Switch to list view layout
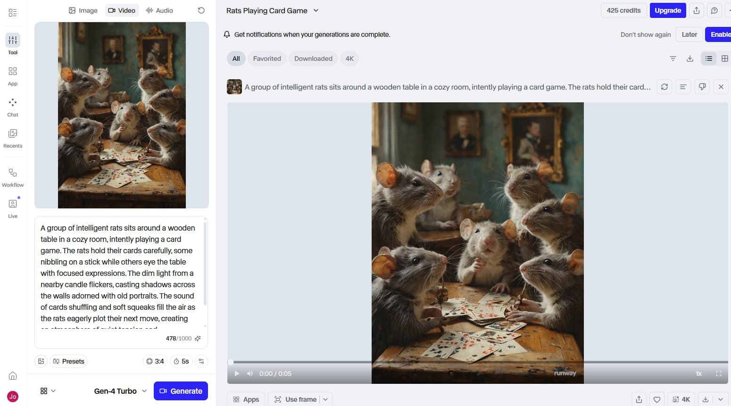The width and height of the screenshot is (731, 406). pyautogui.click(x=708, y=58)
